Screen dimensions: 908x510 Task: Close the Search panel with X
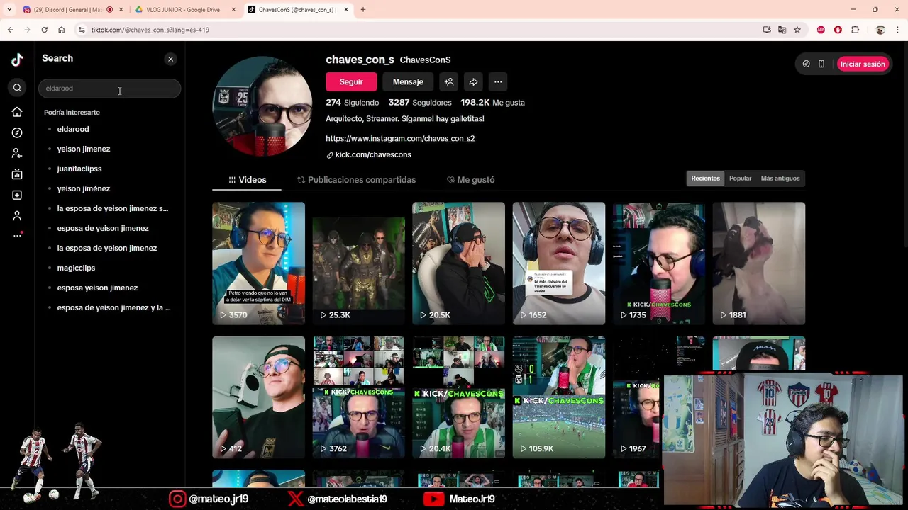point(170,59)
